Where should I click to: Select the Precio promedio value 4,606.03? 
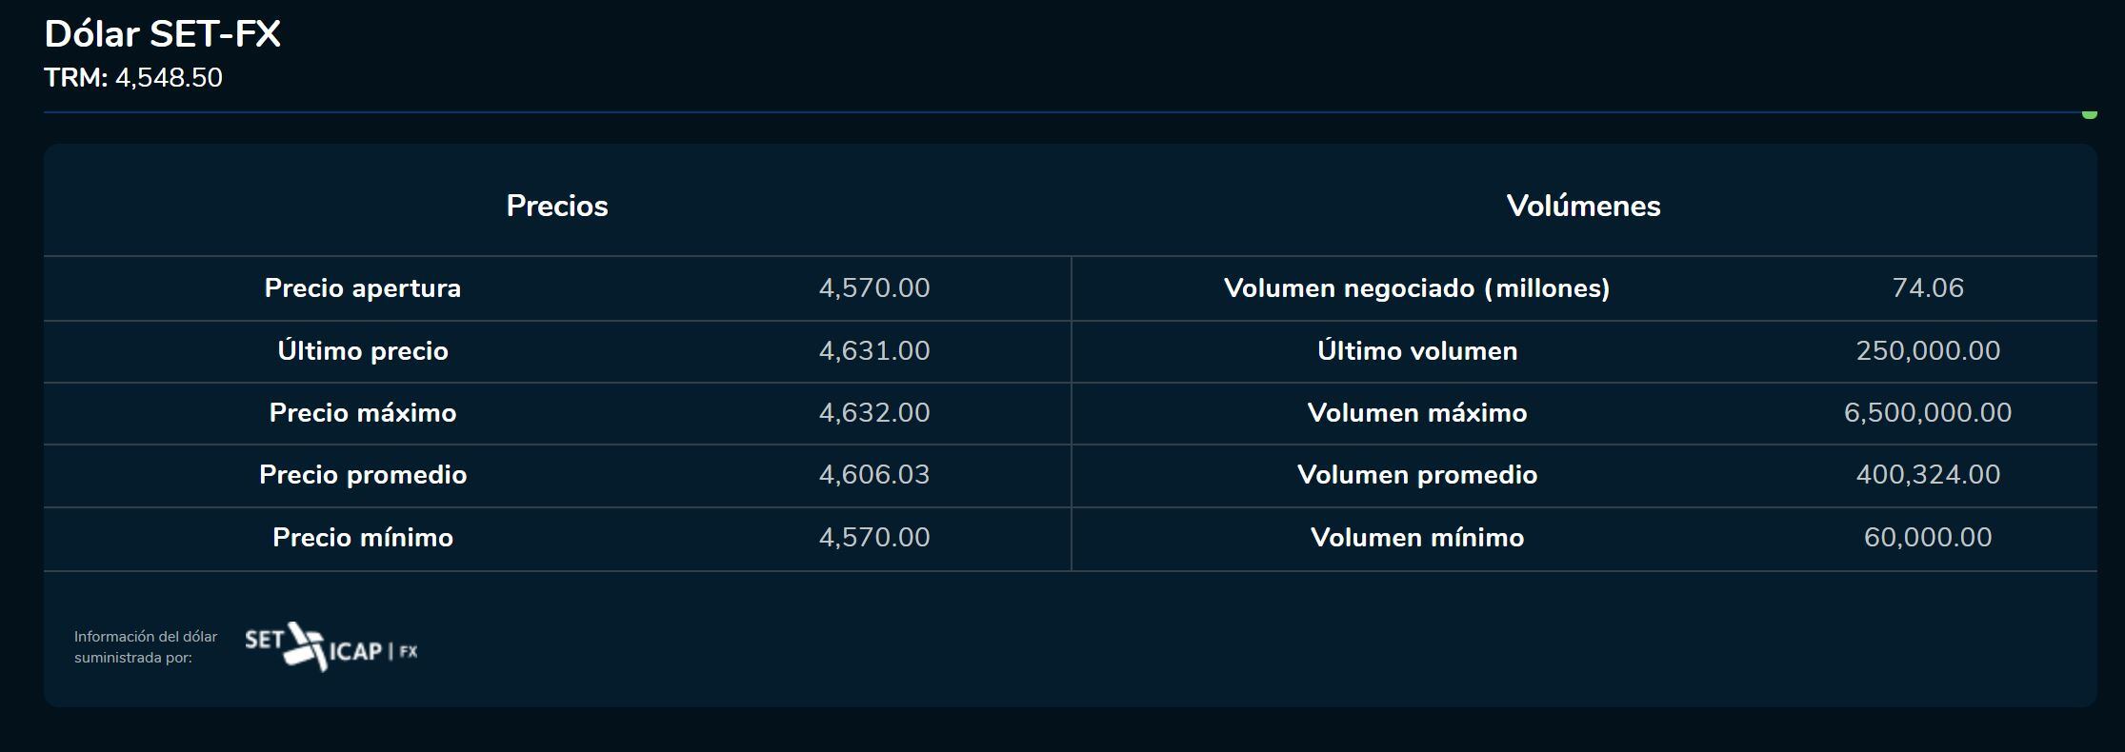click(x=874, y=475)
